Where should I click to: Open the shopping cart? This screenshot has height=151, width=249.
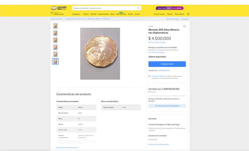click(188, 14)
